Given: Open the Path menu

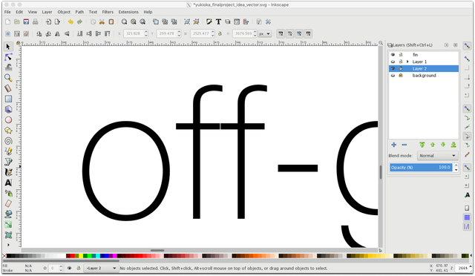Looking at the screenshot, I should (79, 12).
